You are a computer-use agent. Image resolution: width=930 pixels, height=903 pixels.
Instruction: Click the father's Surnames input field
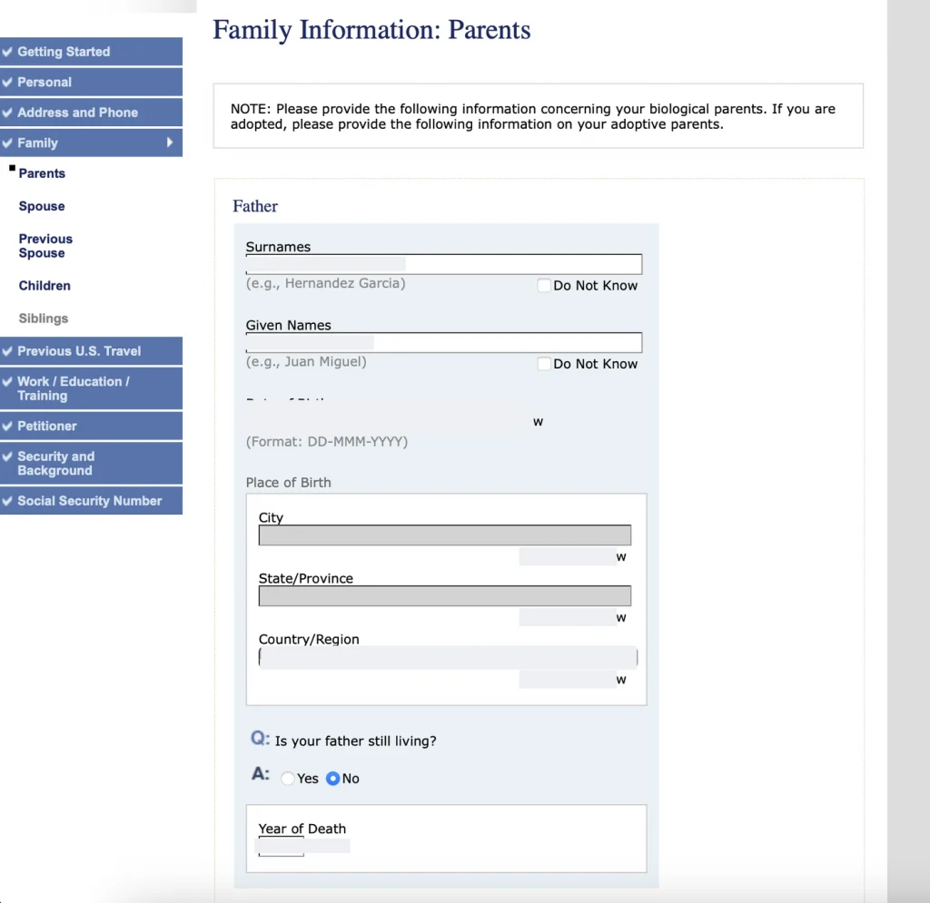443,264
